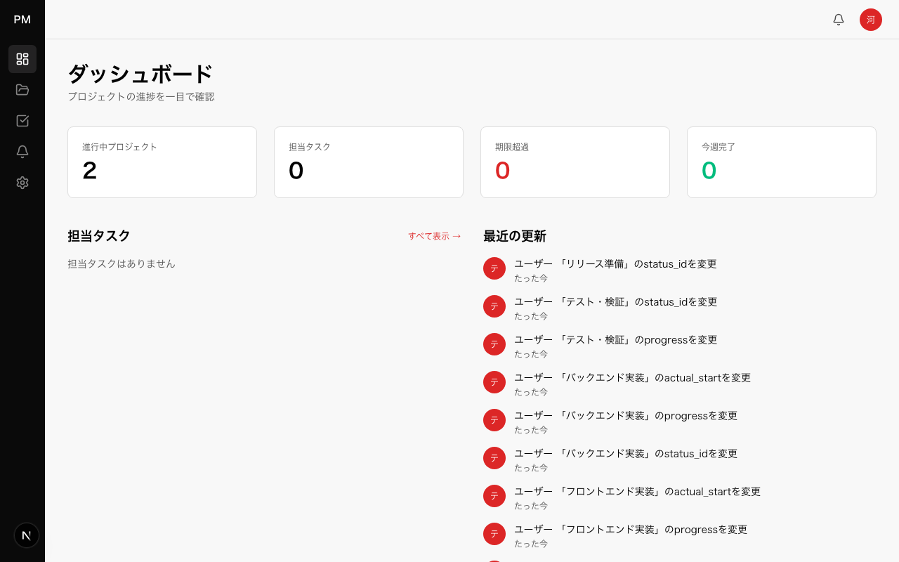Open the 期限超過 card
This screenshot has width=899, height=562.
575,162
